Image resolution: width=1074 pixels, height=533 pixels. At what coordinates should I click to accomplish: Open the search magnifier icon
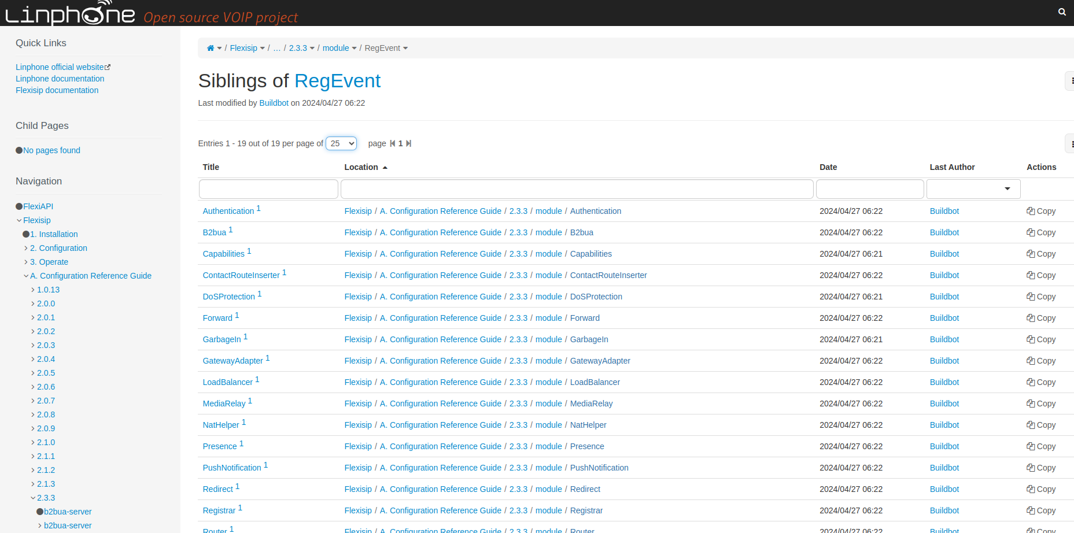pyautogui.click(x=1062, y=12)
